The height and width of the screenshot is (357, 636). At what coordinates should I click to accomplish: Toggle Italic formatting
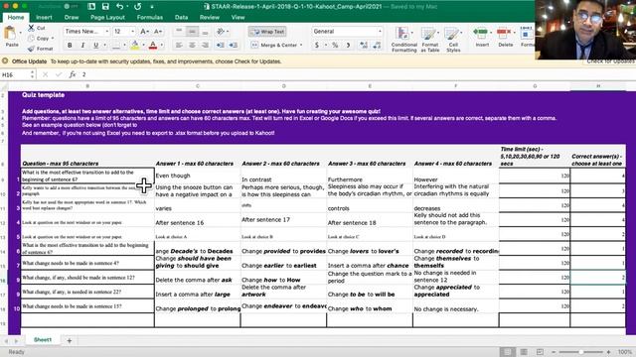click(x=82, y=45)
